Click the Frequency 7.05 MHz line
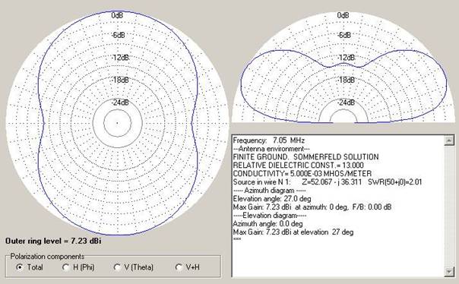The width and height of the screenshot is (459, 284). 269,140
